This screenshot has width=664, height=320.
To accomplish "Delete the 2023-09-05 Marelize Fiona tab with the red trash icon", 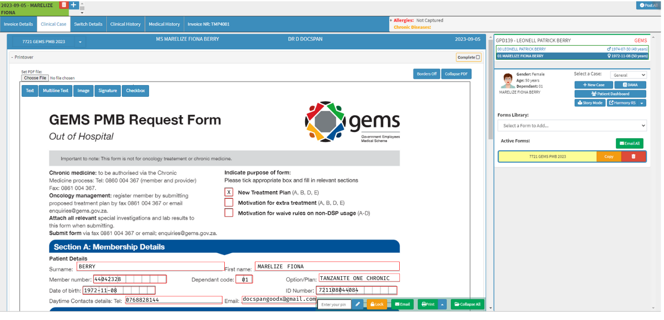I will click(64, 5).
